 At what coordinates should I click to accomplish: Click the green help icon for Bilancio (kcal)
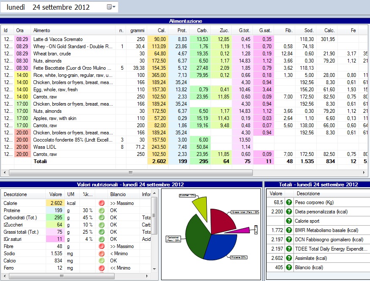289,267
